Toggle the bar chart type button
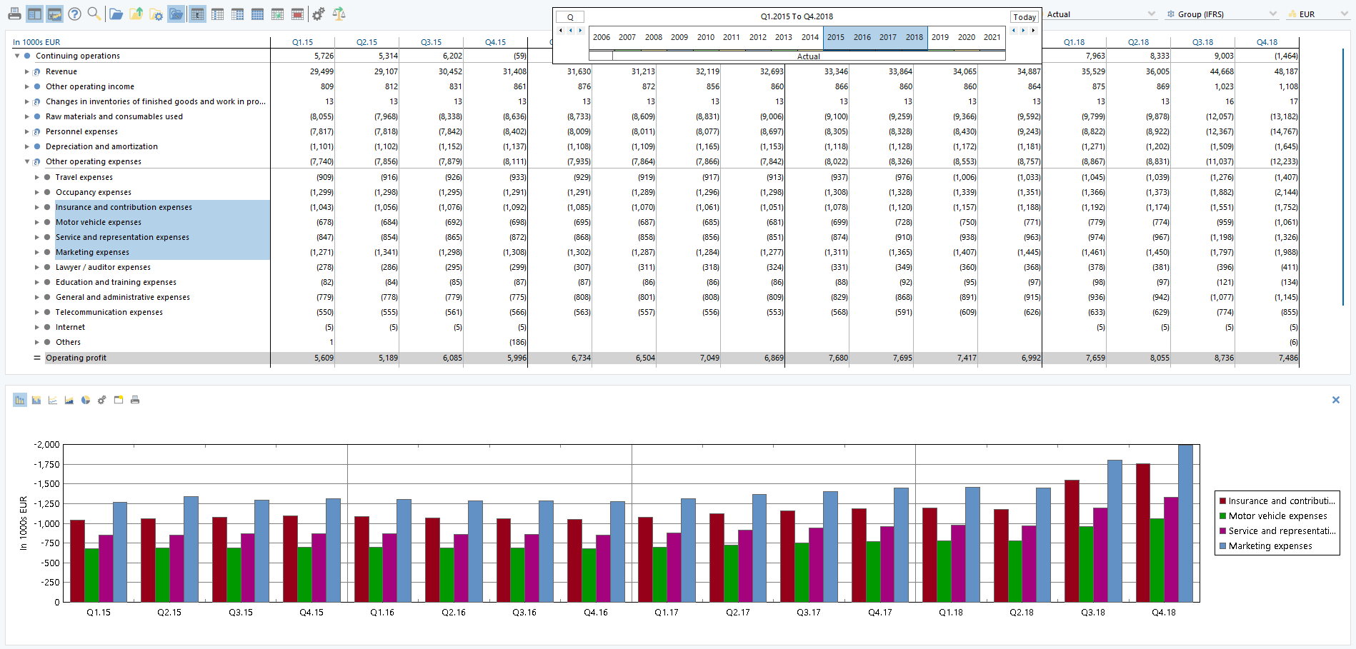The image size is (1356, 649). point(19,400)
